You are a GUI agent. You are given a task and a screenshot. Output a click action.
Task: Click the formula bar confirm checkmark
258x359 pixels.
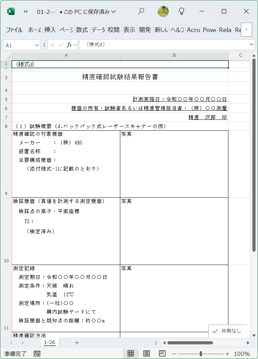[61, 45]
